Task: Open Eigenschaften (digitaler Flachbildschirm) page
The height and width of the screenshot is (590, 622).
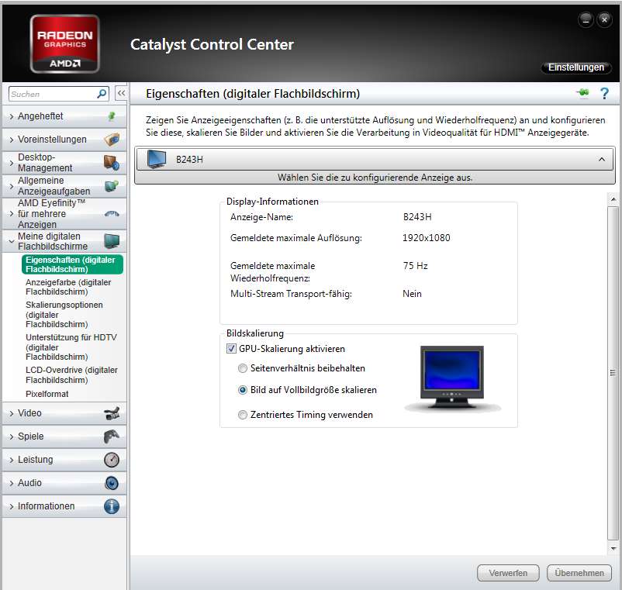Action: [x=72, y=264]
